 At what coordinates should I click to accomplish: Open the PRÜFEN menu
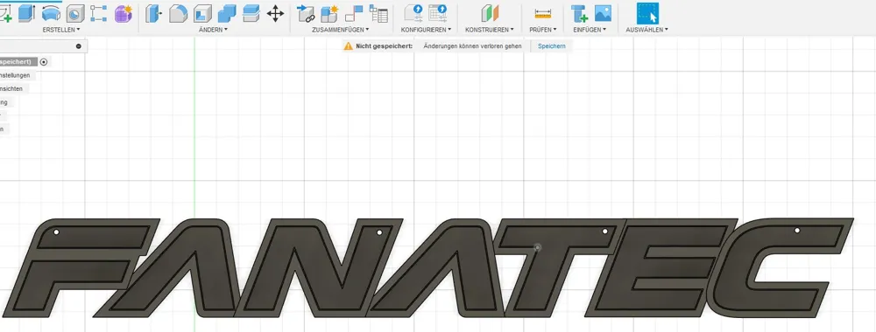[542, 30]
